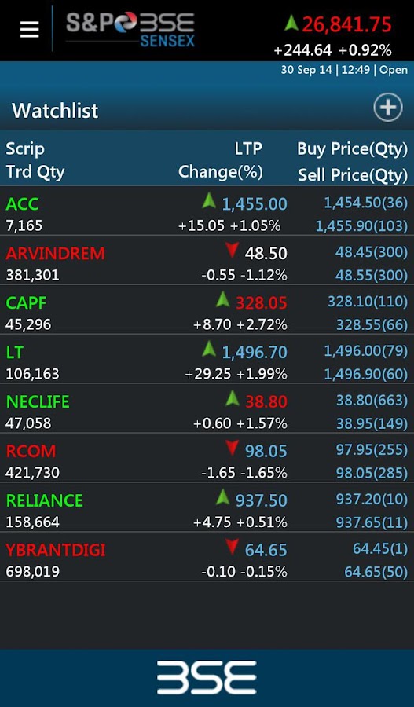Viewport: 414px width, 707px height.
Task: Tap the BSE logo in the footer
Action: tap(207, 677)
